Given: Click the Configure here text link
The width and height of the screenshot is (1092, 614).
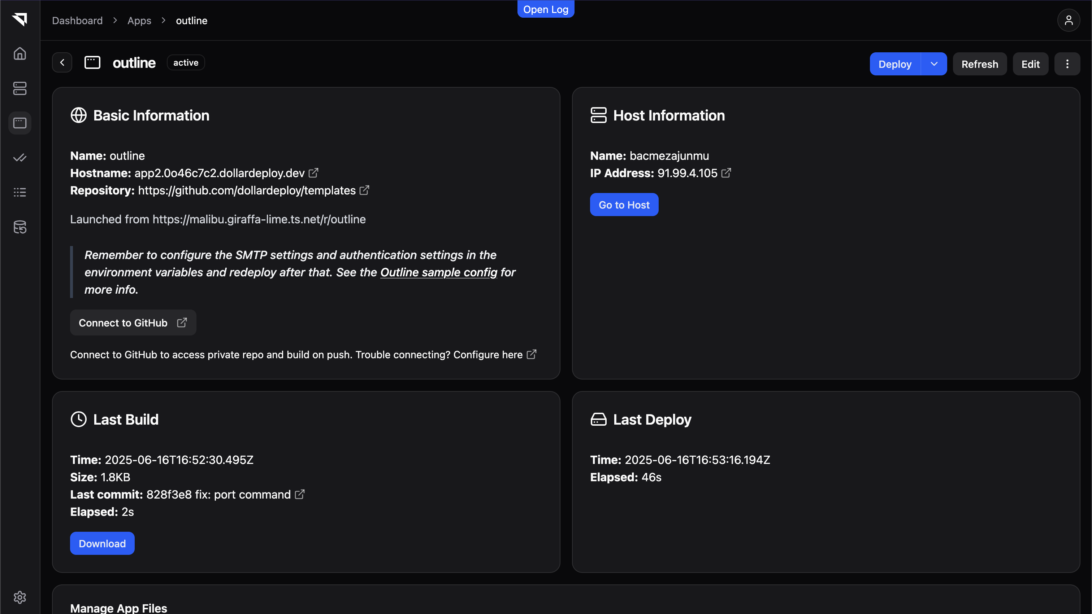Looking at the screenshot, I should (x=488, y=354).
